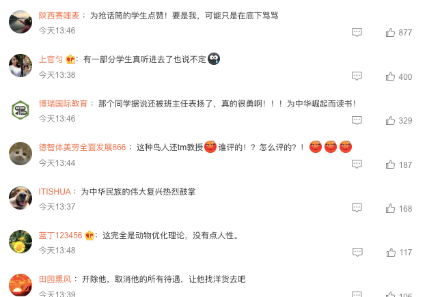Reply to 陕西赛哩麦's comment via bubble icon

[357, 32]
